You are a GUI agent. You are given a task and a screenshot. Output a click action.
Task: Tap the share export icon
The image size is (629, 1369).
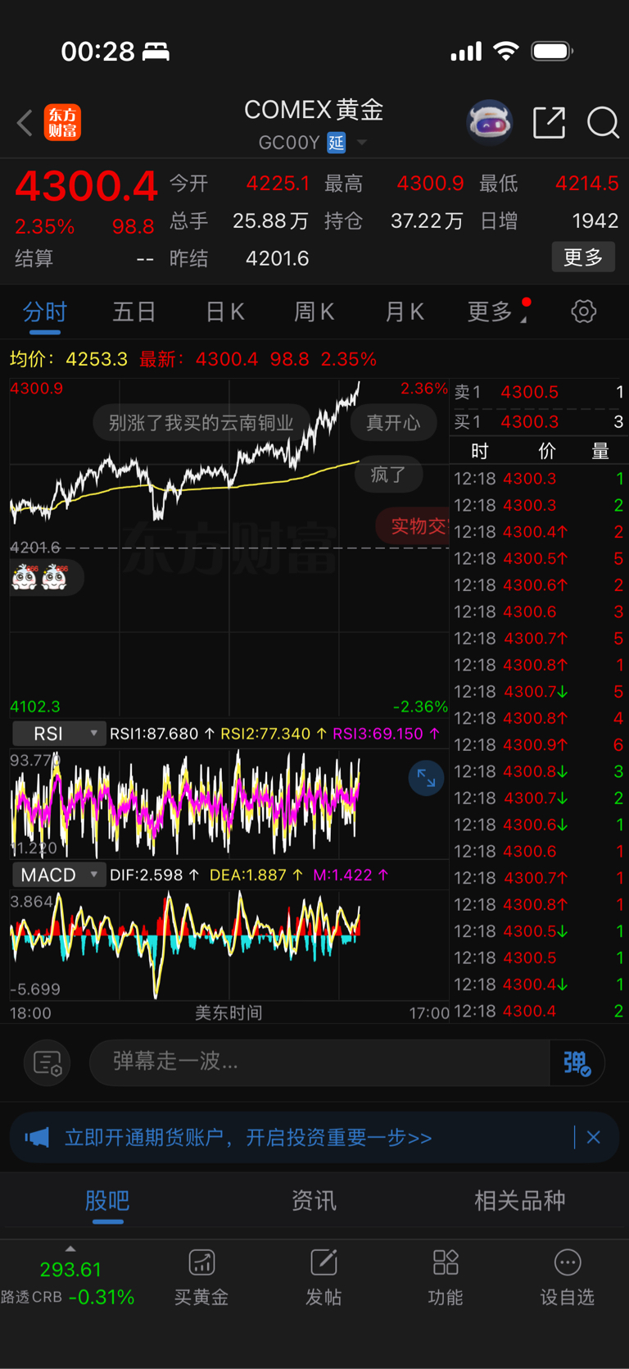point(549,123)
